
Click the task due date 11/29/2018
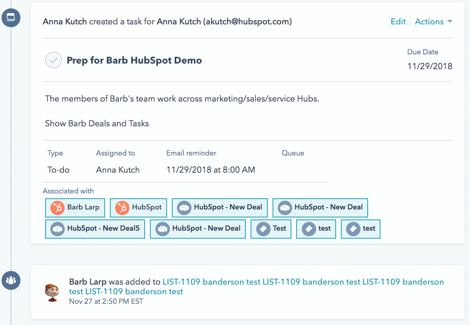[430, 66]
